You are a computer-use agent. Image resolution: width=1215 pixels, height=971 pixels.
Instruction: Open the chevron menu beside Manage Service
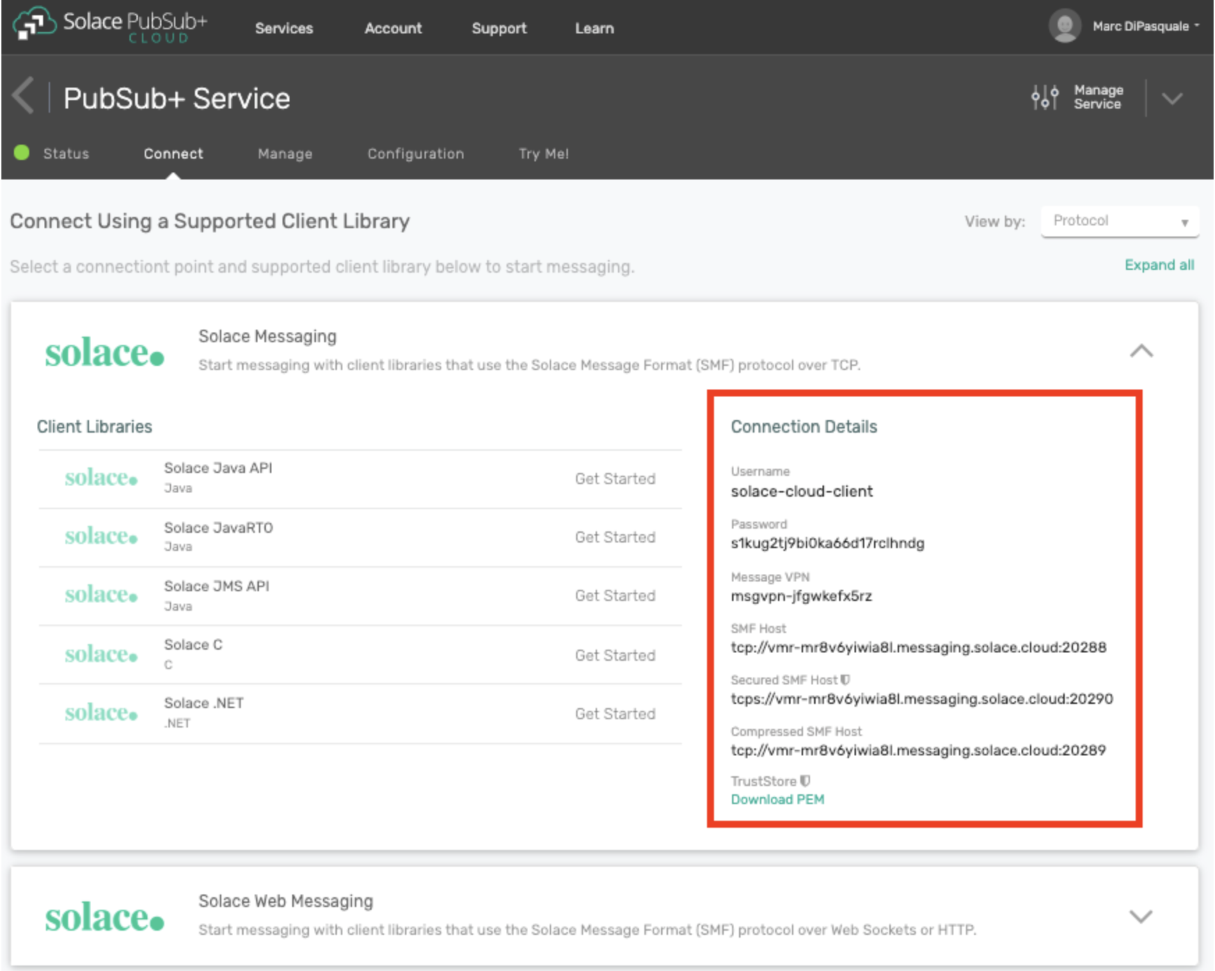[1172, 98]
